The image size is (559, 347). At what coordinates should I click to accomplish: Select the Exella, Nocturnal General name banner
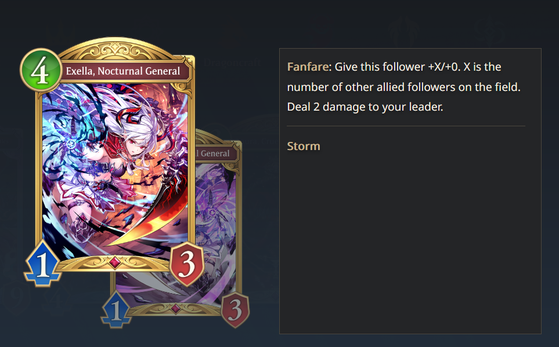point(123,71)
